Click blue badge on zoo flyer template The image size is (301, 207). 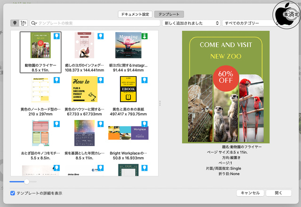pos(57,36)
